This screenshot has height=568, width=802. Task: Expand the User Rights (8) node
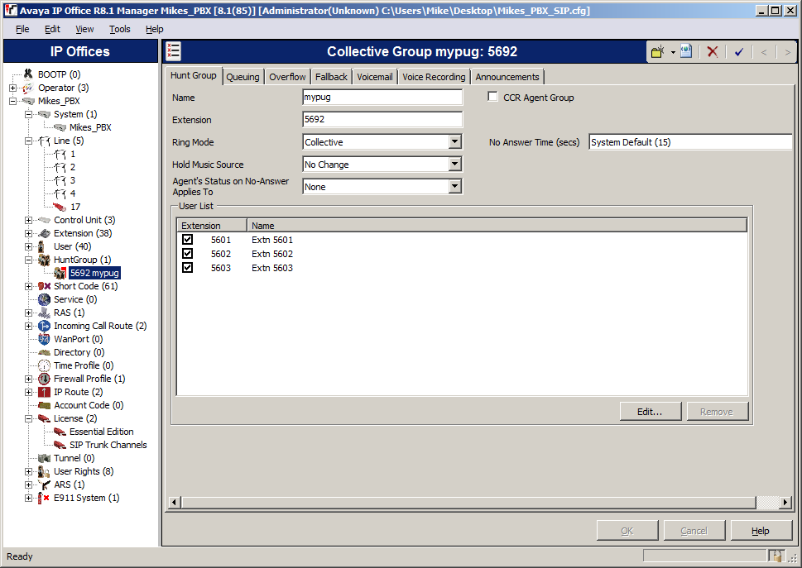click(29, 471)
